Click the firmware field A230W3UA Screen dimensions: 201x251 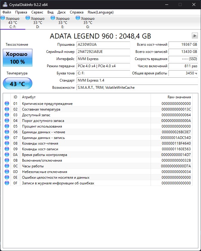(x=103, y=45)
